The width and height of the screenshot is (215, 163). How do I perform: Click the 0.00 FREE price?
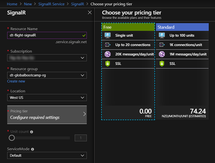pos(146,113)
